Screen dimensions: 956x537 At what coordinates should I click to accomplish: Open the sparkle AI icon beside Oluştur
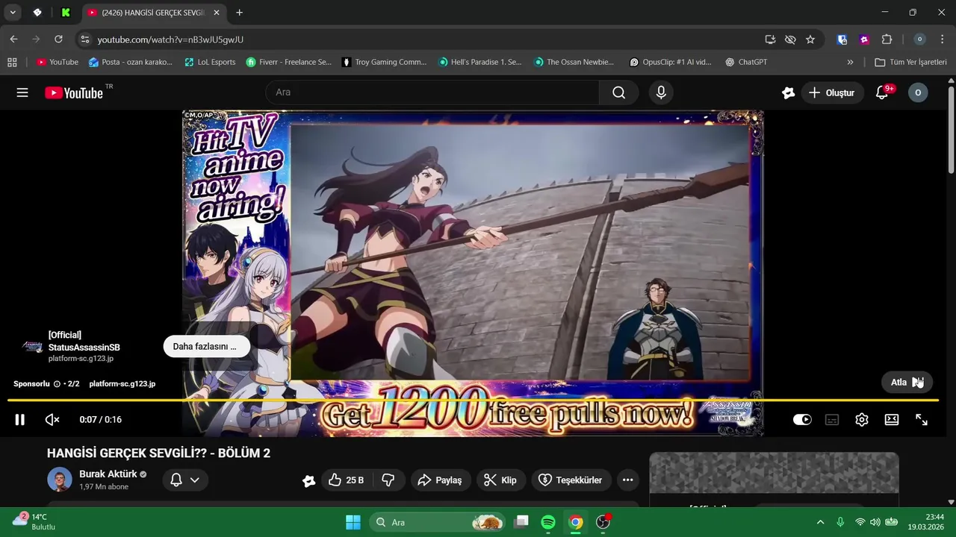point(788,92)
